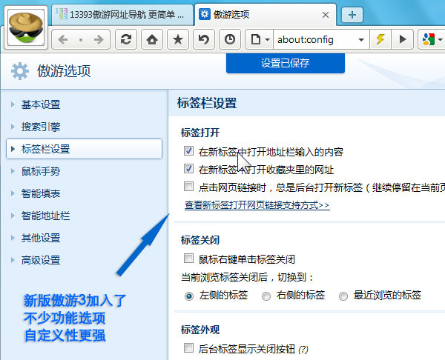Click the triangle arrow beside 智能填表
Screen dimensions: 445x360
click(x=13, y=193)
